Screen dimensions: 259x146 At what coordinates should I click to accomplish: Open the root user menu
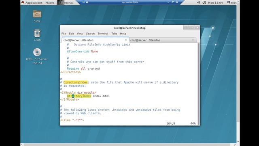(232, 2)
